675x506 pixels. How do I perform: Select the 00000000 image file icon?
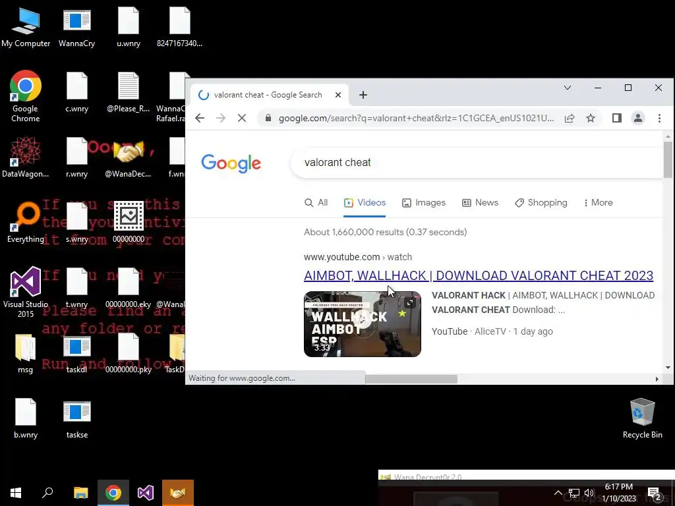point(129,223)
